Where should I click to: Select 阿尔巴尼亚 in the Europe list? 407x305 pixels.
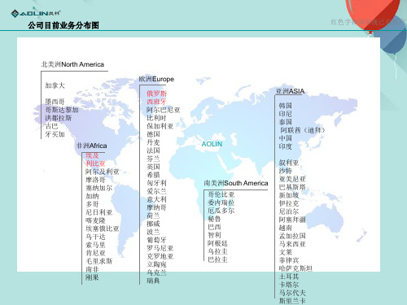click(x=164, y=110)
